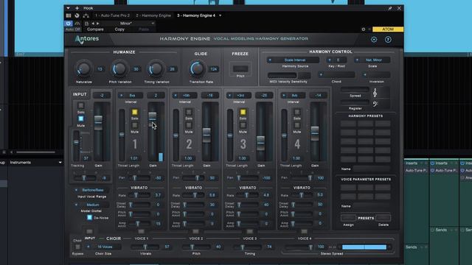Click Copy in the plugin header
The width and height of the screenshot is (472, 265).
(x=119, y=29)
